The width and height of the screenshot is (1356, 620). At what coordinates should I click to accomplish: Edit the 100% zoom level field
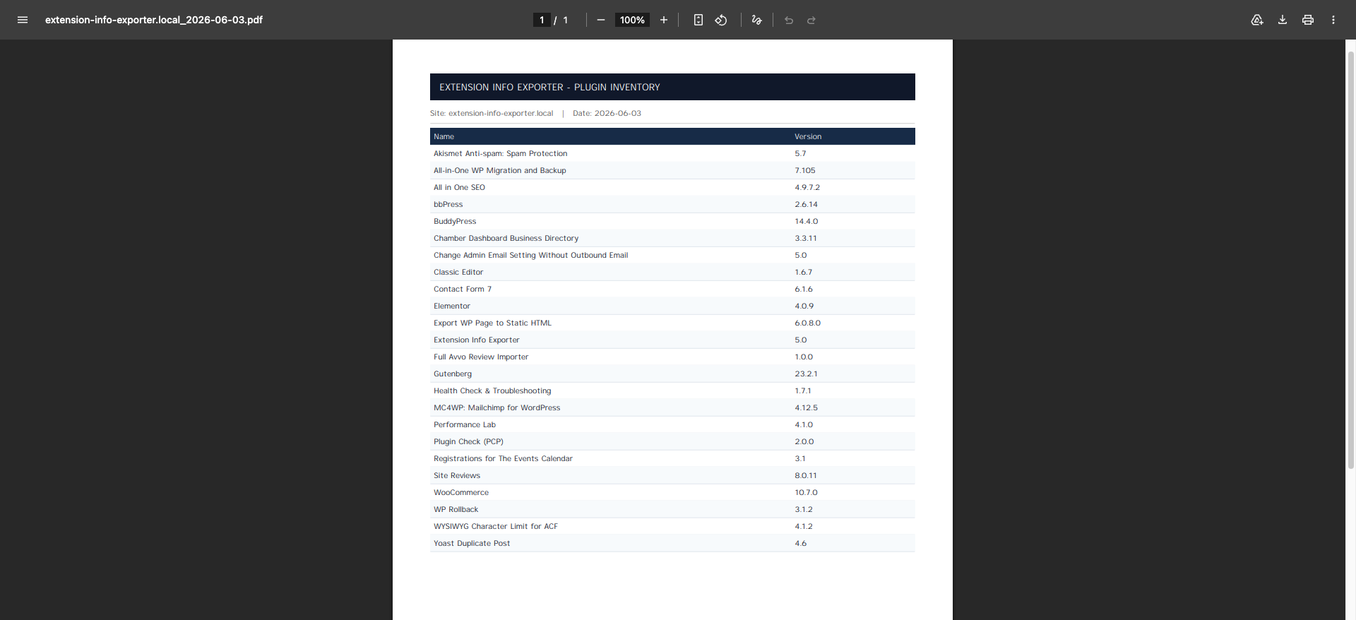[x=632, y=20]
